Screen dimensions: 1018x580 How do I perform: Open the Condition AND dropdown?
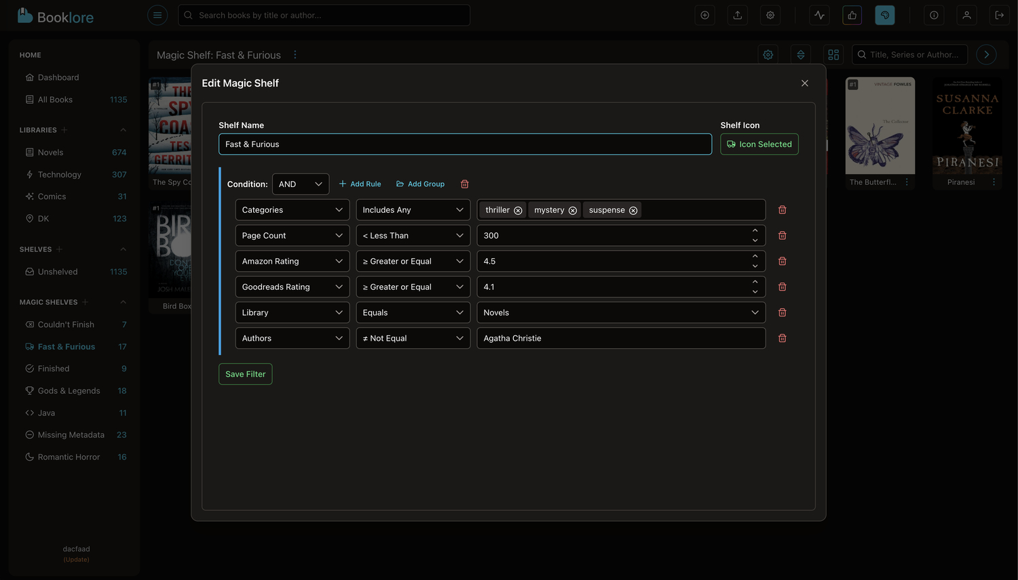point(300,184)
